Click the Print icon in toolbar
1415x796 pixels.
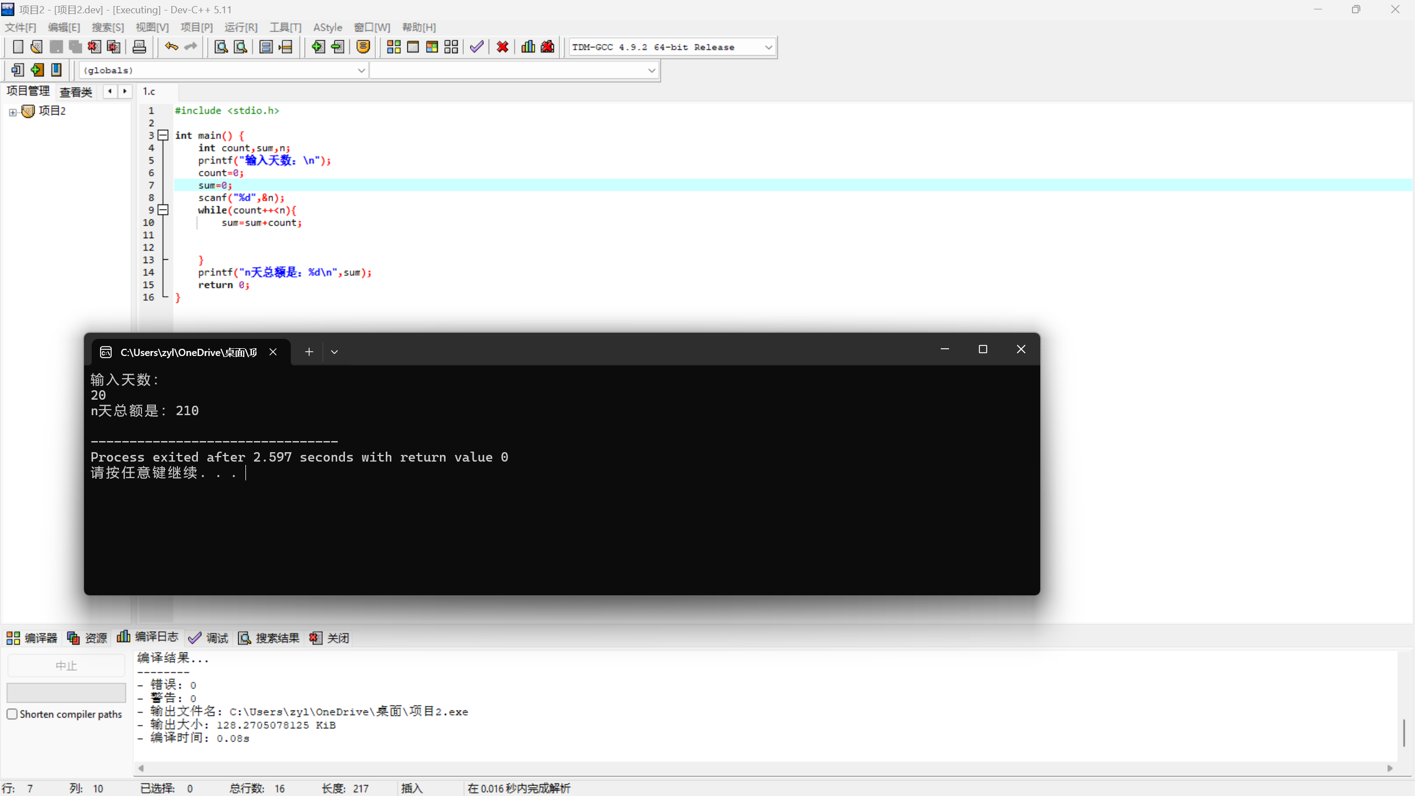(x=139, y=47)
